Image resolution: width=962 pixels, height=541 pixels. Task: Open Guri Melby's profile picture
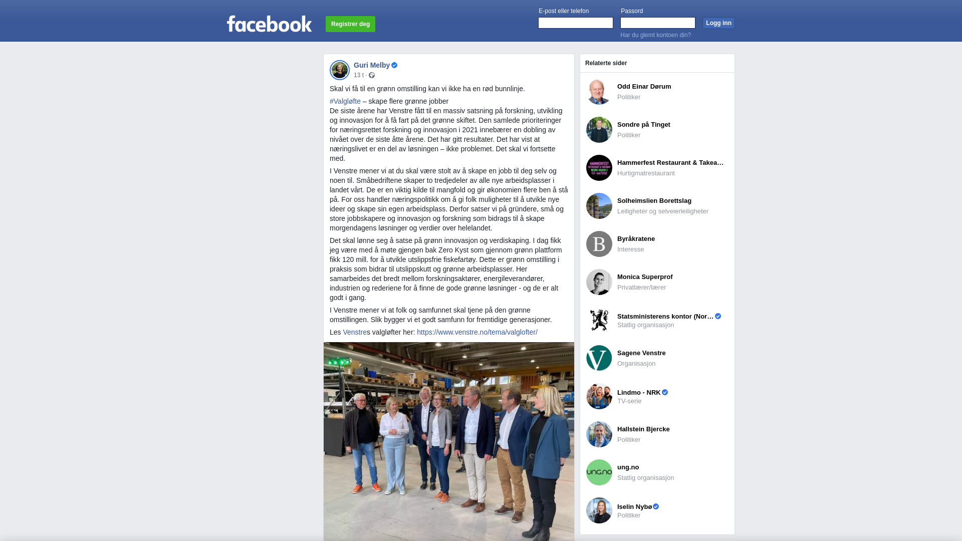(340, 70)
